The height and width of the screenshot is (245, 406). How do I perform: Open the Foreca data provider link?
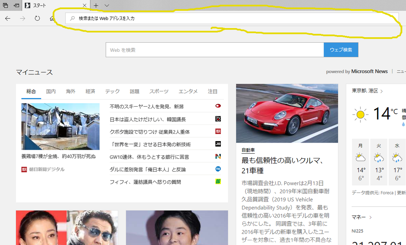point(387,192)
